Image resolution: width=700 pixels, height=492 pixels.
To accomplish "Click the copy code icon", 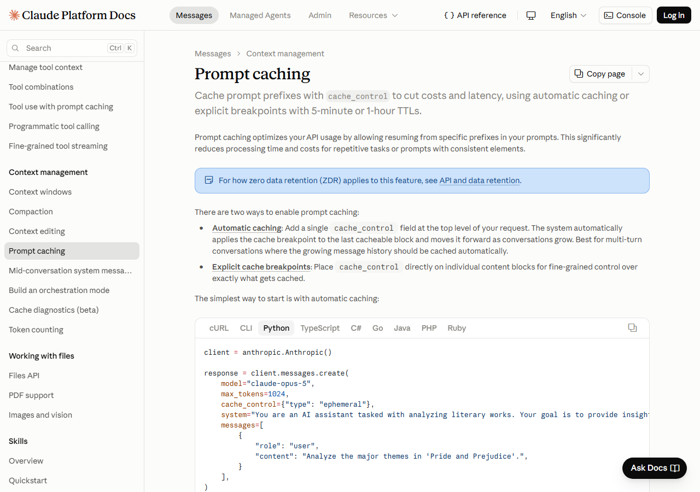I will click(x=632, y=327).
